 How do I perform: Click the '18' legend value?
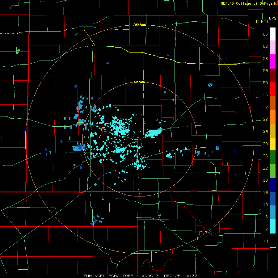265,180
